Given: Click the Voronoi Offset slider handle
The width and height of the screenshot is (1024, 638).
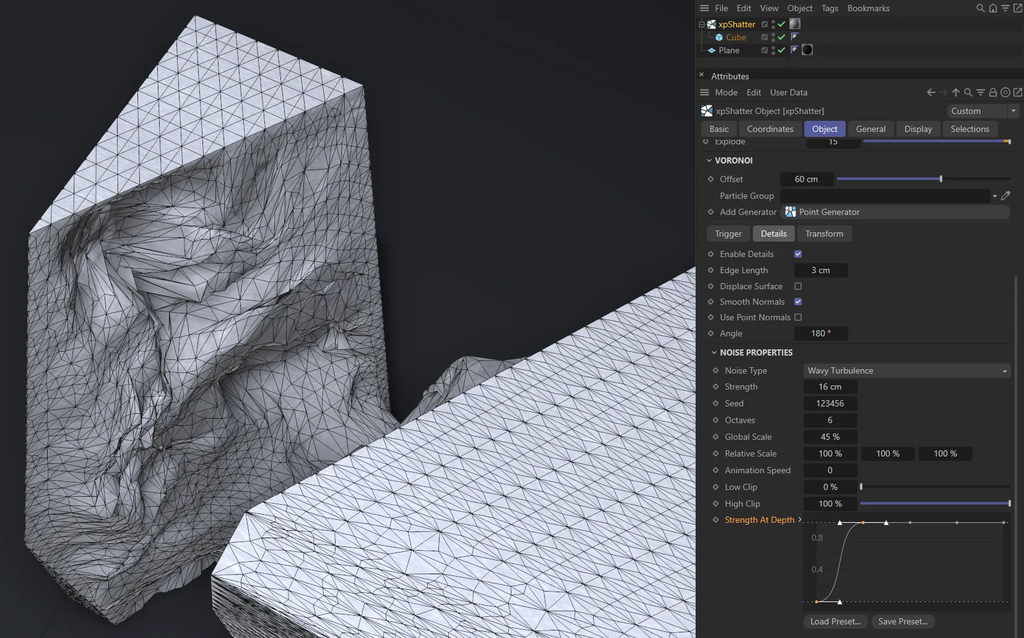Looking at the screenshot, I should point(940,179).
